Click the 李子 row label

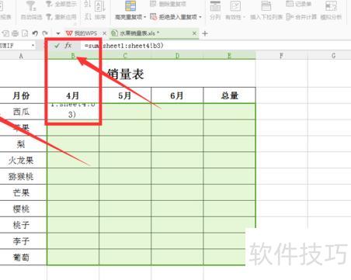click(21, 241)
